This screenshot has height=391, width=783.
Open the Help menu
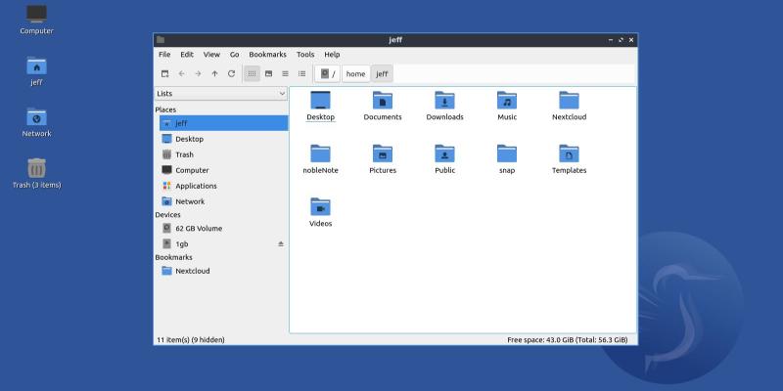point(332,55)
